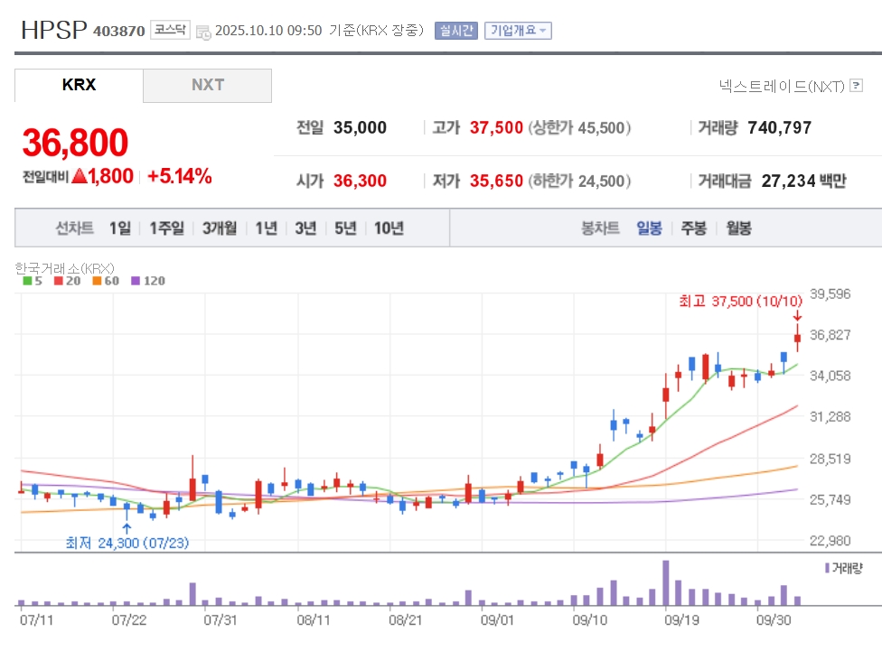Switch to 주봉 weekly candle chart
This screenshot has width=882, height=651.
[693, 228]
